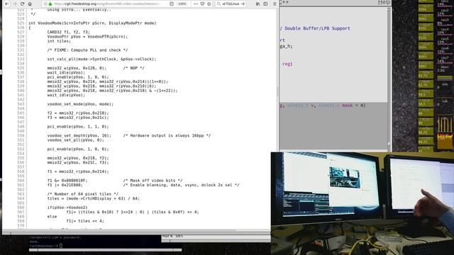Click the terminal prompt at the bottom

[x=45, y=246]
